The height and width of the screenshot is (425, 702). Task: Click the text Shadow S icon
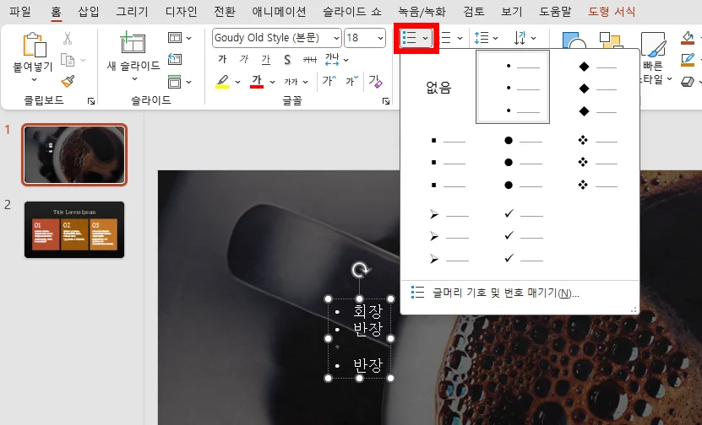pos(287,59)
